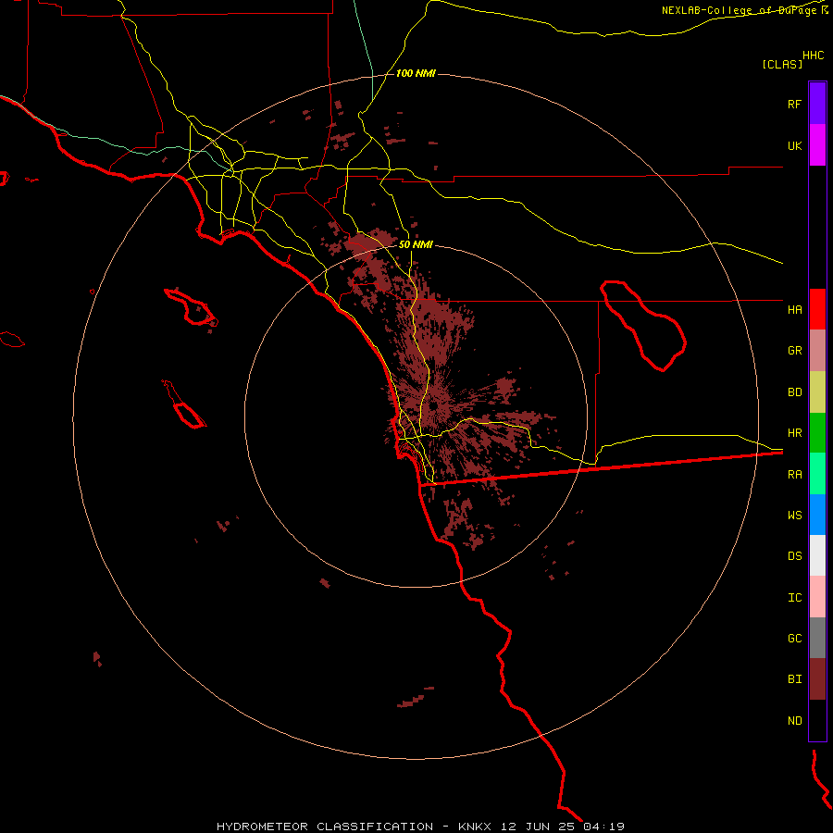Image resolution: width=833 pixels, height=833 pixels.
Task: Click the GR dusty pink legend swatch
Action: tap(817, 351)
